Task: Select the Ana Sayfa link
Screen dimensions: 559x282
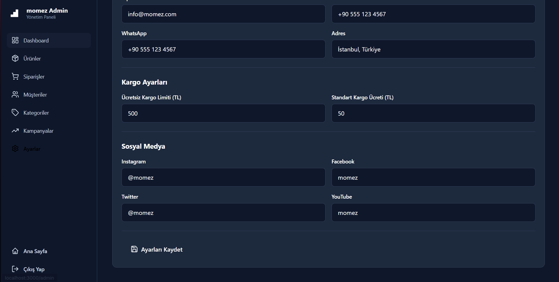Action: click(x=35, y=251)
